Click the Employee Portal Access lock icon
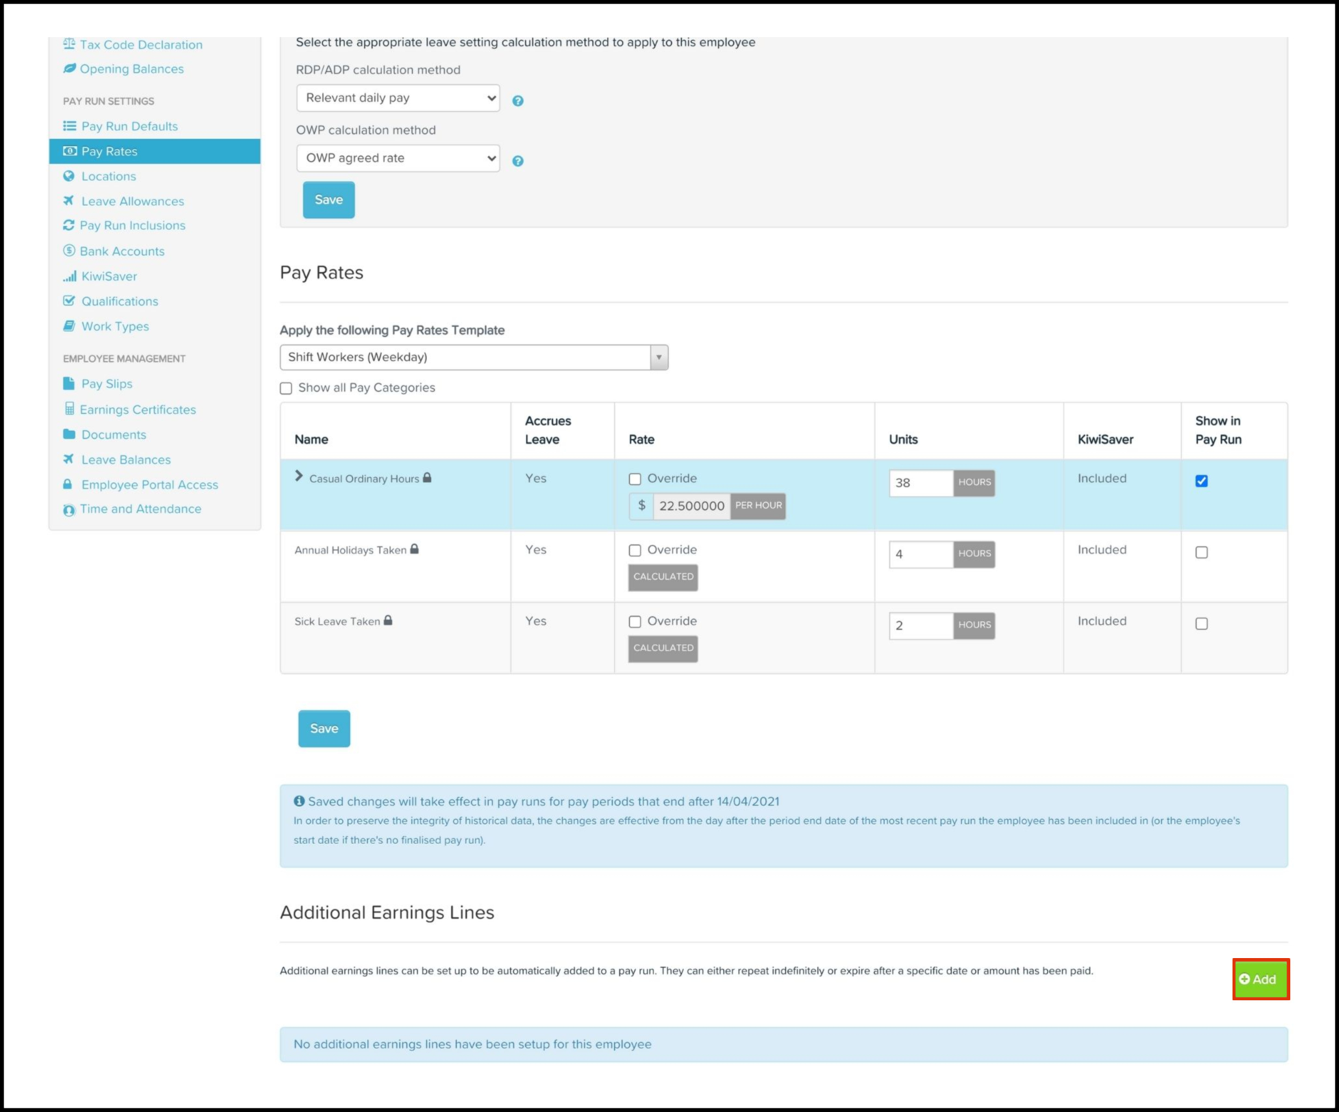Viewport: 1339px width, 1112px height. (68, 485)
